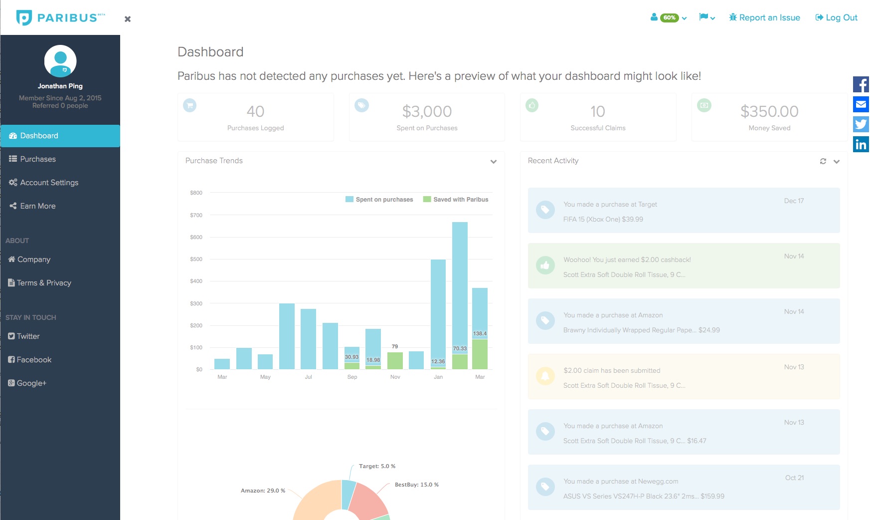The width and height of the screenshot is (872, 520).
Task: Click the $350.00 Money Saved card
Action: coord(769,117)
